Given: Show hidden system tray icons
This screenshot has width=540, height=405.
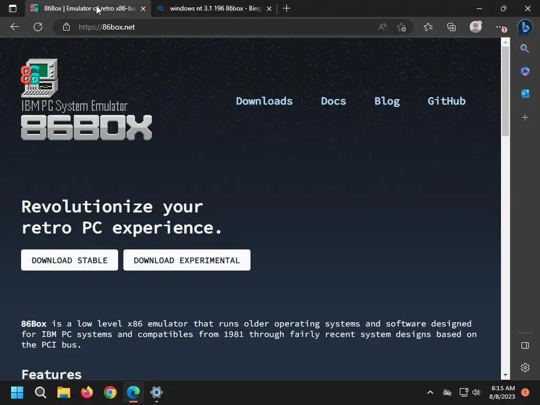Looking at the screenshot, I should tap(430, 392).
